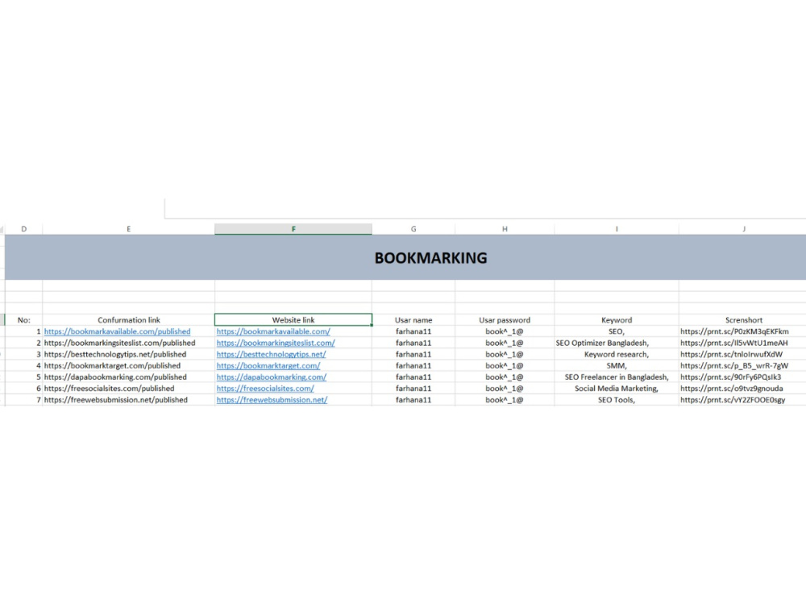Select the number cell '6'
This screenshot has height=604, width=806.
pos(23,389)
